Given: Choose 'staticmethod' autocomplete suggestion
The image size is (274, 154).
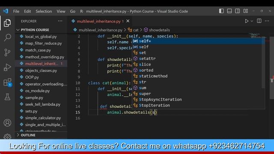Looking at the screenshot, I should tap(198, 76).
